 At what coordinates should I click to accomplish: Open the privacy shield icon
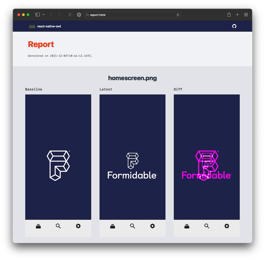(70, 15)
